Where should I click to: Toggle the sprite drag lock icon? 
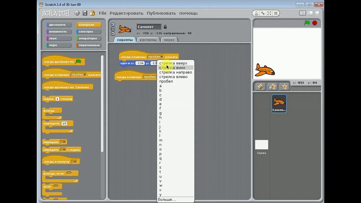point(165,27)
